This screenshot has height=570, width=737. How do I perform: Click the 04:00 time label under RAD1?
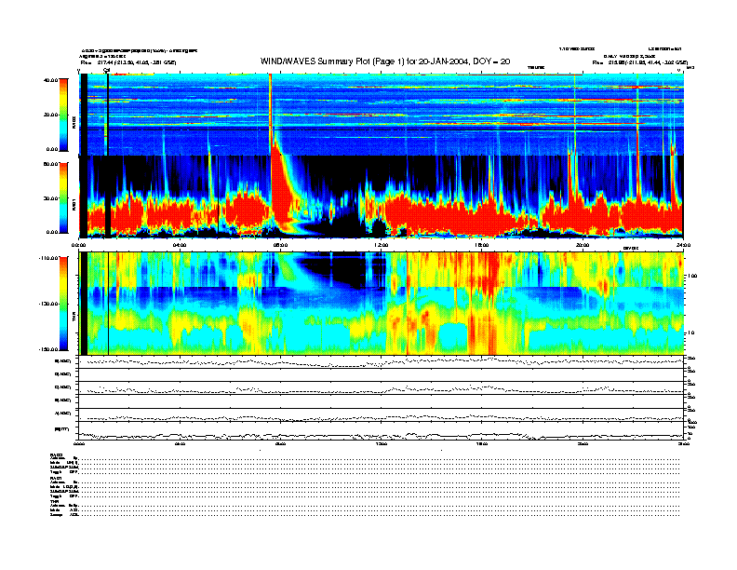[x=180, y=245]
